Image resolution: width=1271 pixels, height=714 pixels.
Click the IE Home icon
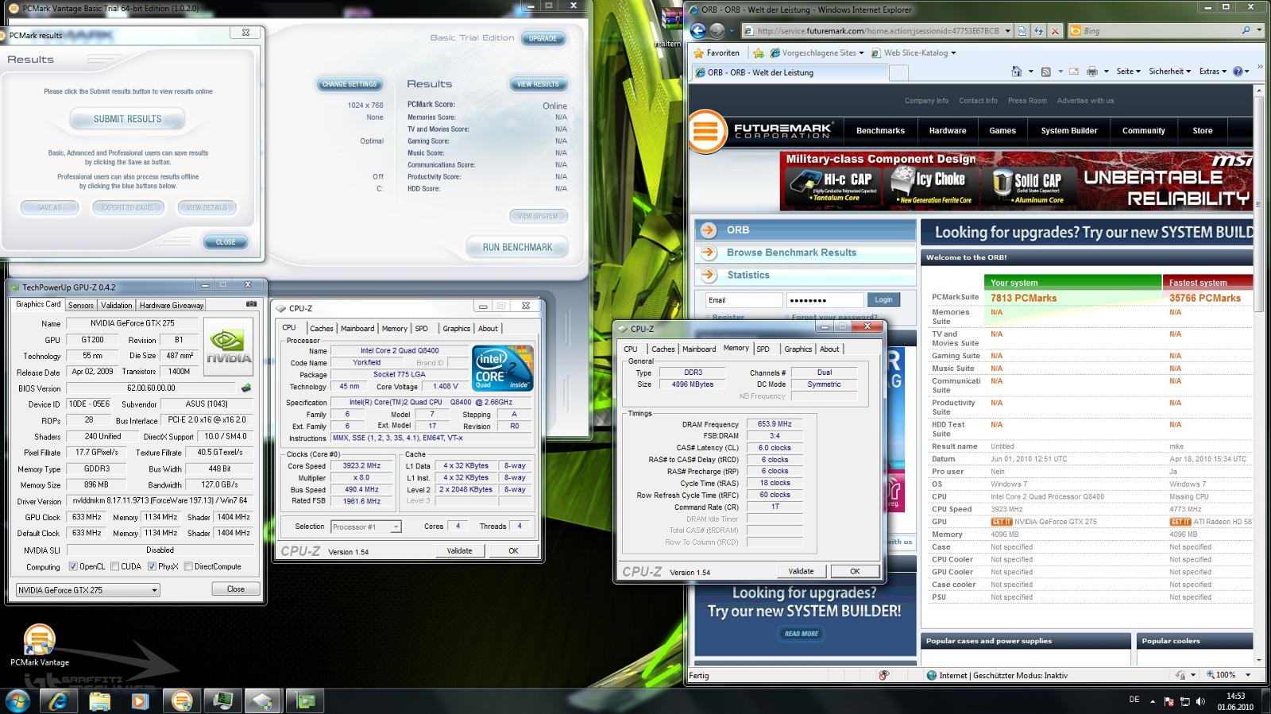coord(1016,71)
